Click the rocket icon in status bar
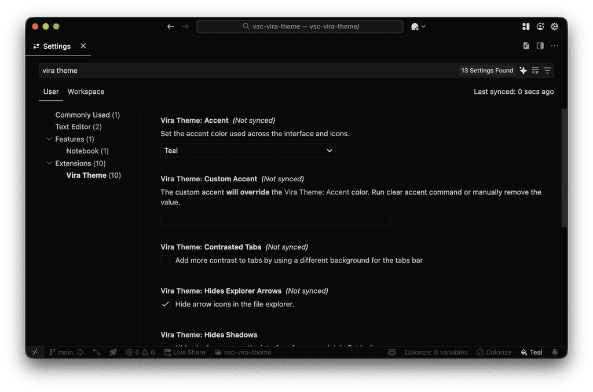The height and width of the screenshot is (392, 593). click(x=113, y=352)
